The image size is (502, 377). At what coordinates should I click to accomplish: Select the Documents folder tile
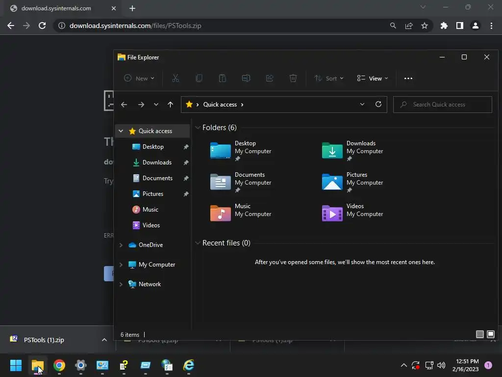[241, 182]
